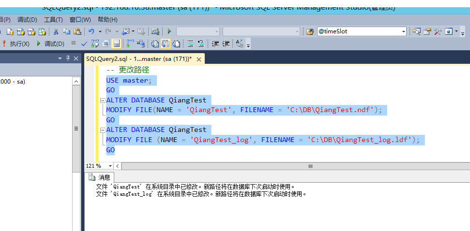Image resolution: width=470 pixels, height=231 pixels.
Task: Click the crossed hammer and wrench tools icon
Action: [x=438, y=31]
